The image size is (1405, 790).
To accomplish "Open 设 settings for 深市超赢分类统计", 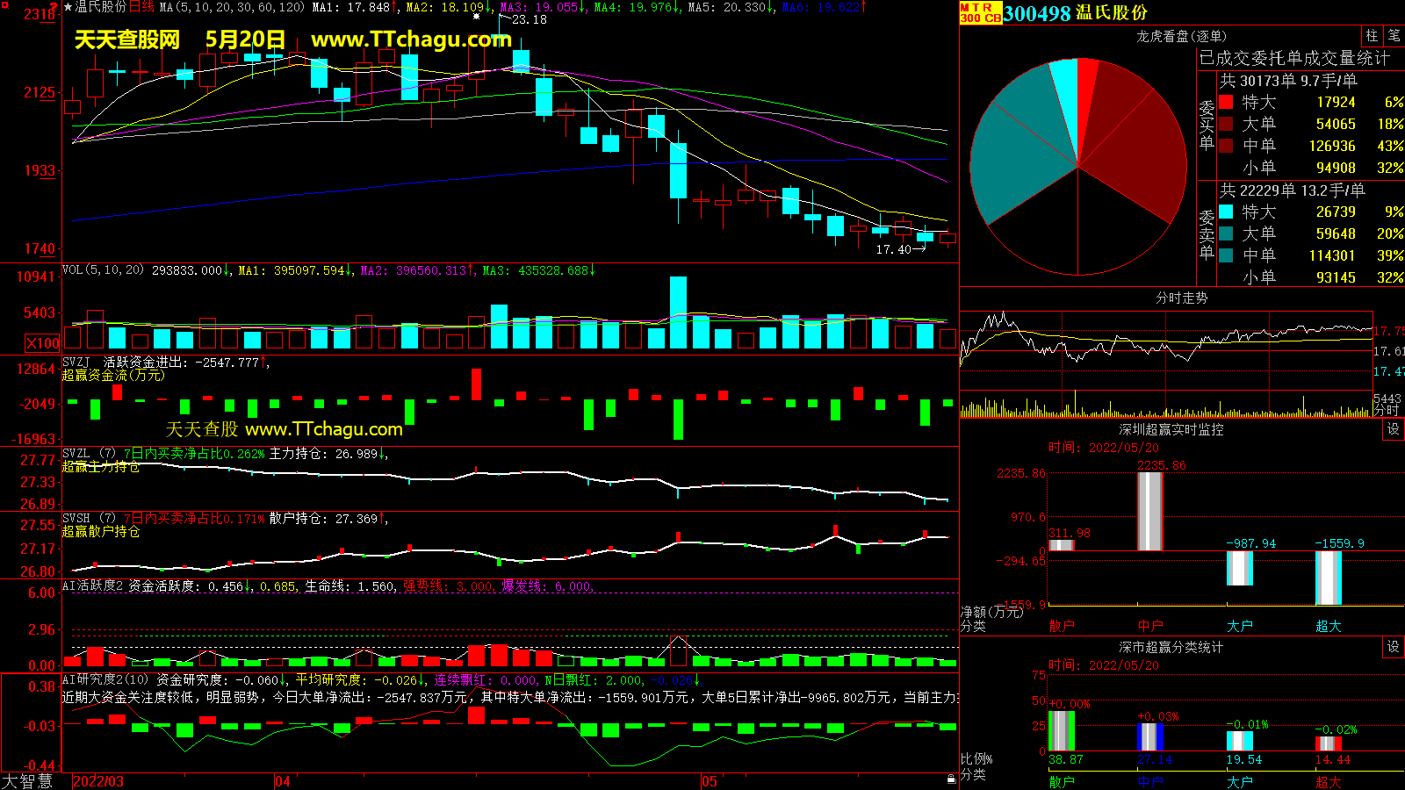I will point(1394,647).
